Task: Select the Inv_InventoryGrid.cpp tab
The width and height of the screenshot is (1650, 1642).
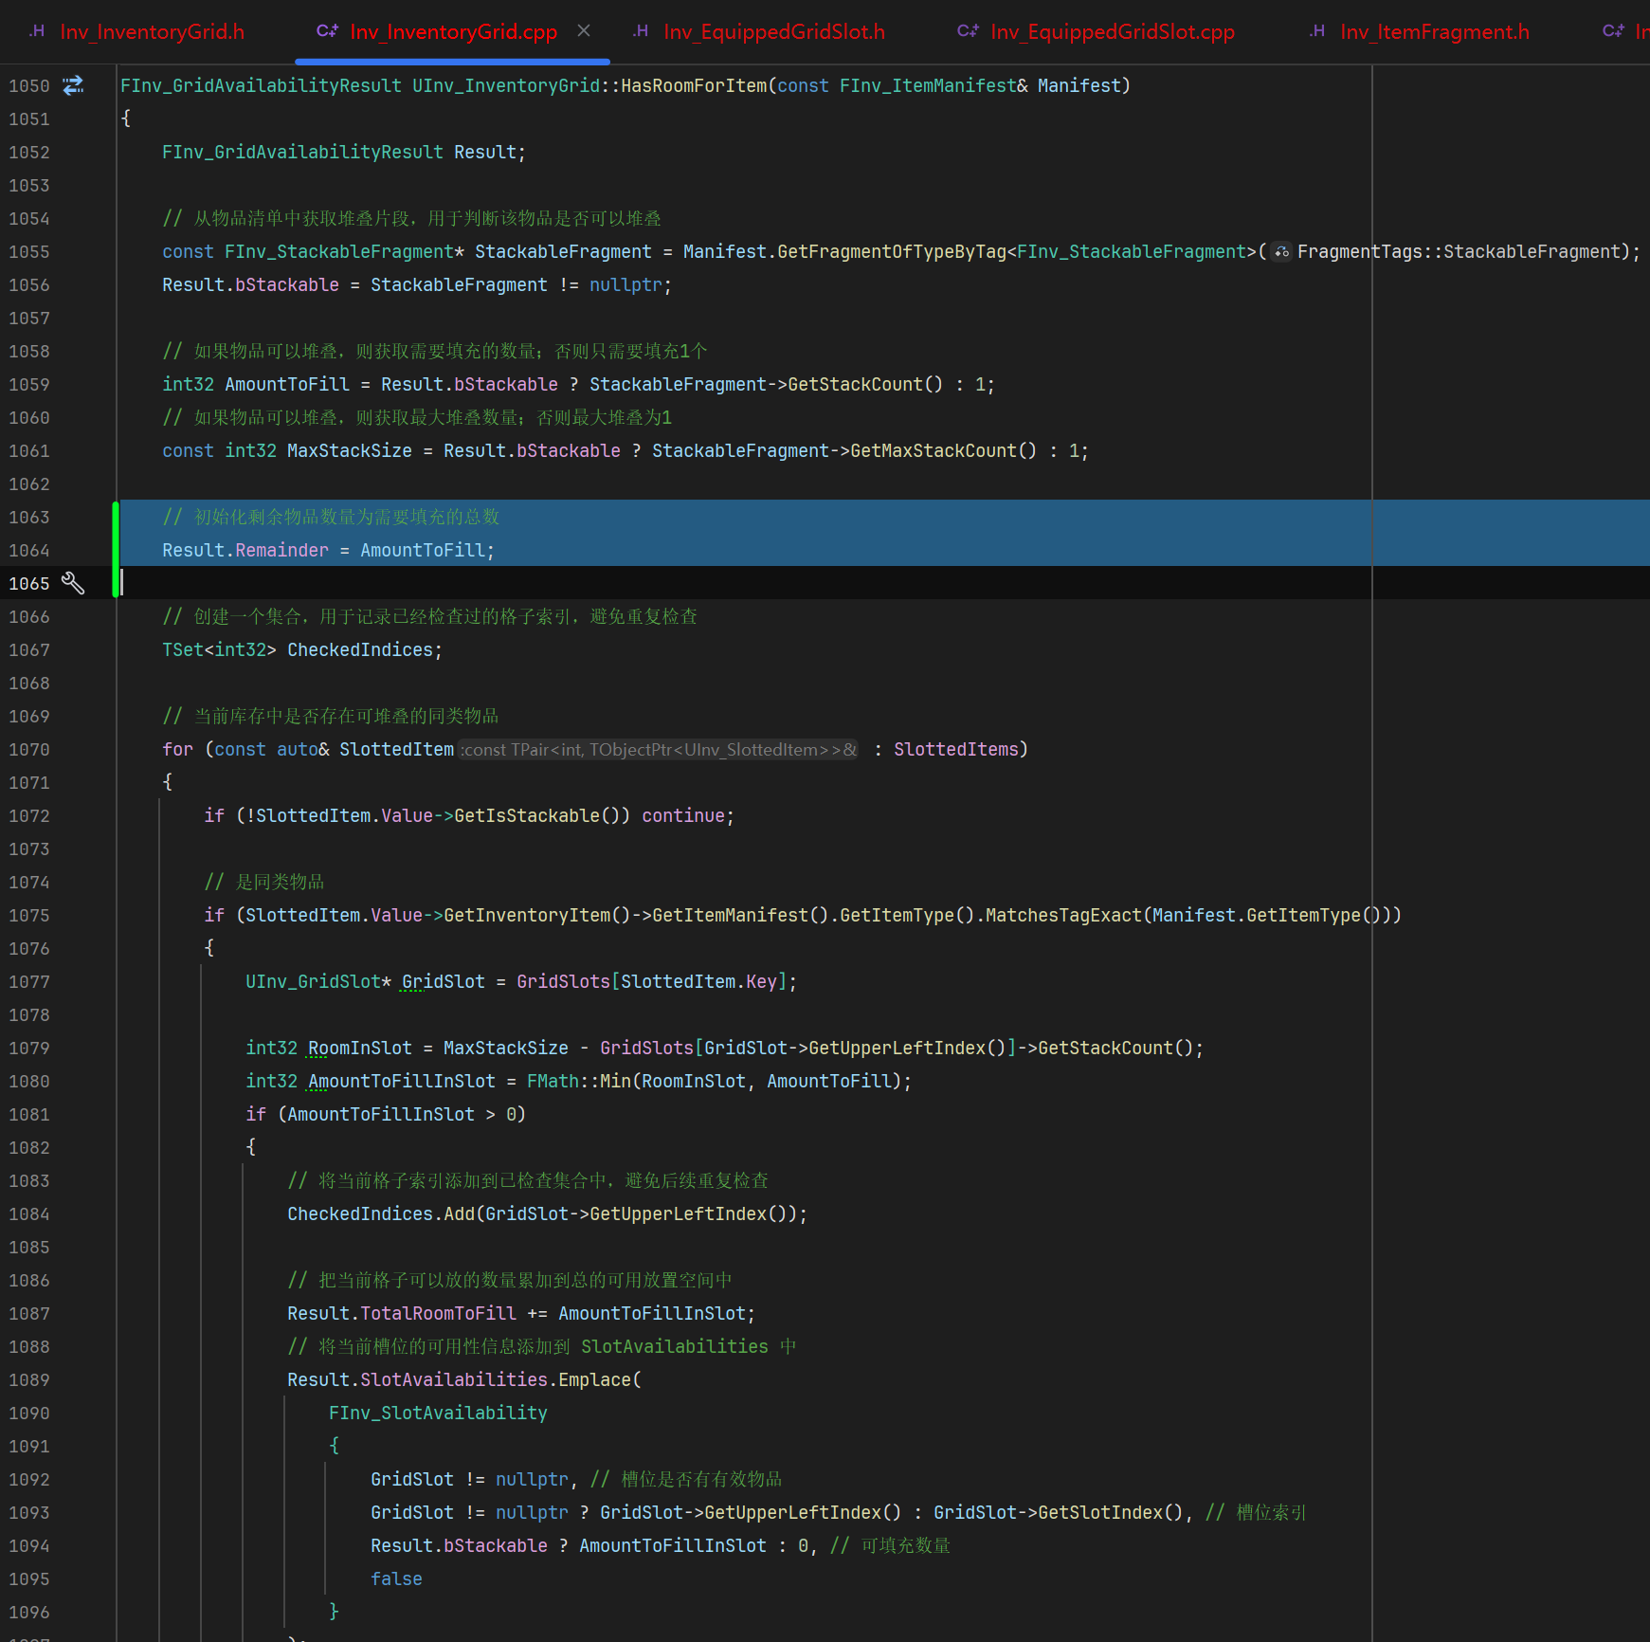Action: click(452, 31)
